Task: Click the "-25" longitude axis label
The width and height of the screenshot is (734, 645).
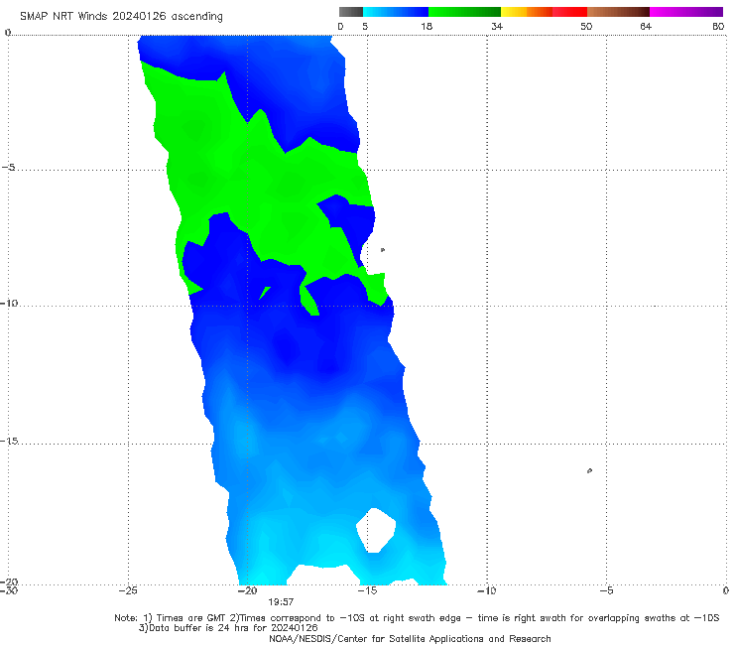Action: coord(128,590)
